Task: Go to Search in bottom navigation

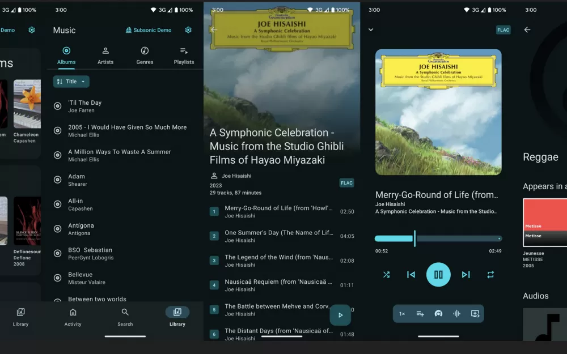Action: (125, 317)
